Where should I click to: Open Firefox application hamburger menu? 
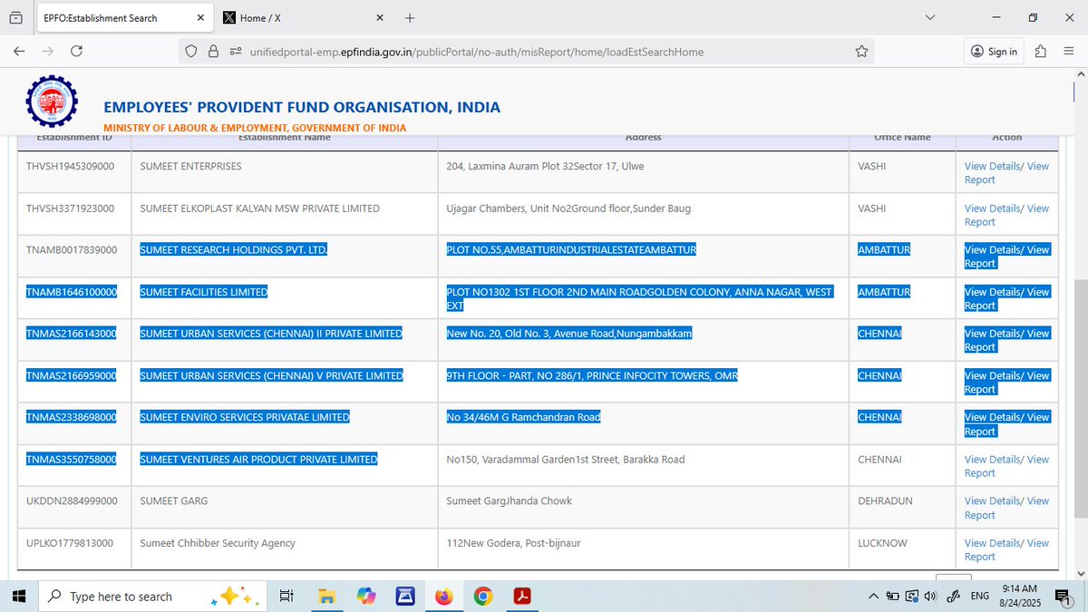tap(1068, 52)
